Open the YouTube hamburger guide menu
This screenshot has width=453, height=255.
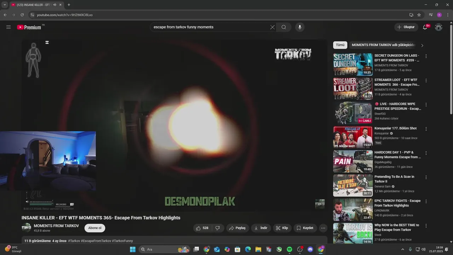tap(8, 27)
